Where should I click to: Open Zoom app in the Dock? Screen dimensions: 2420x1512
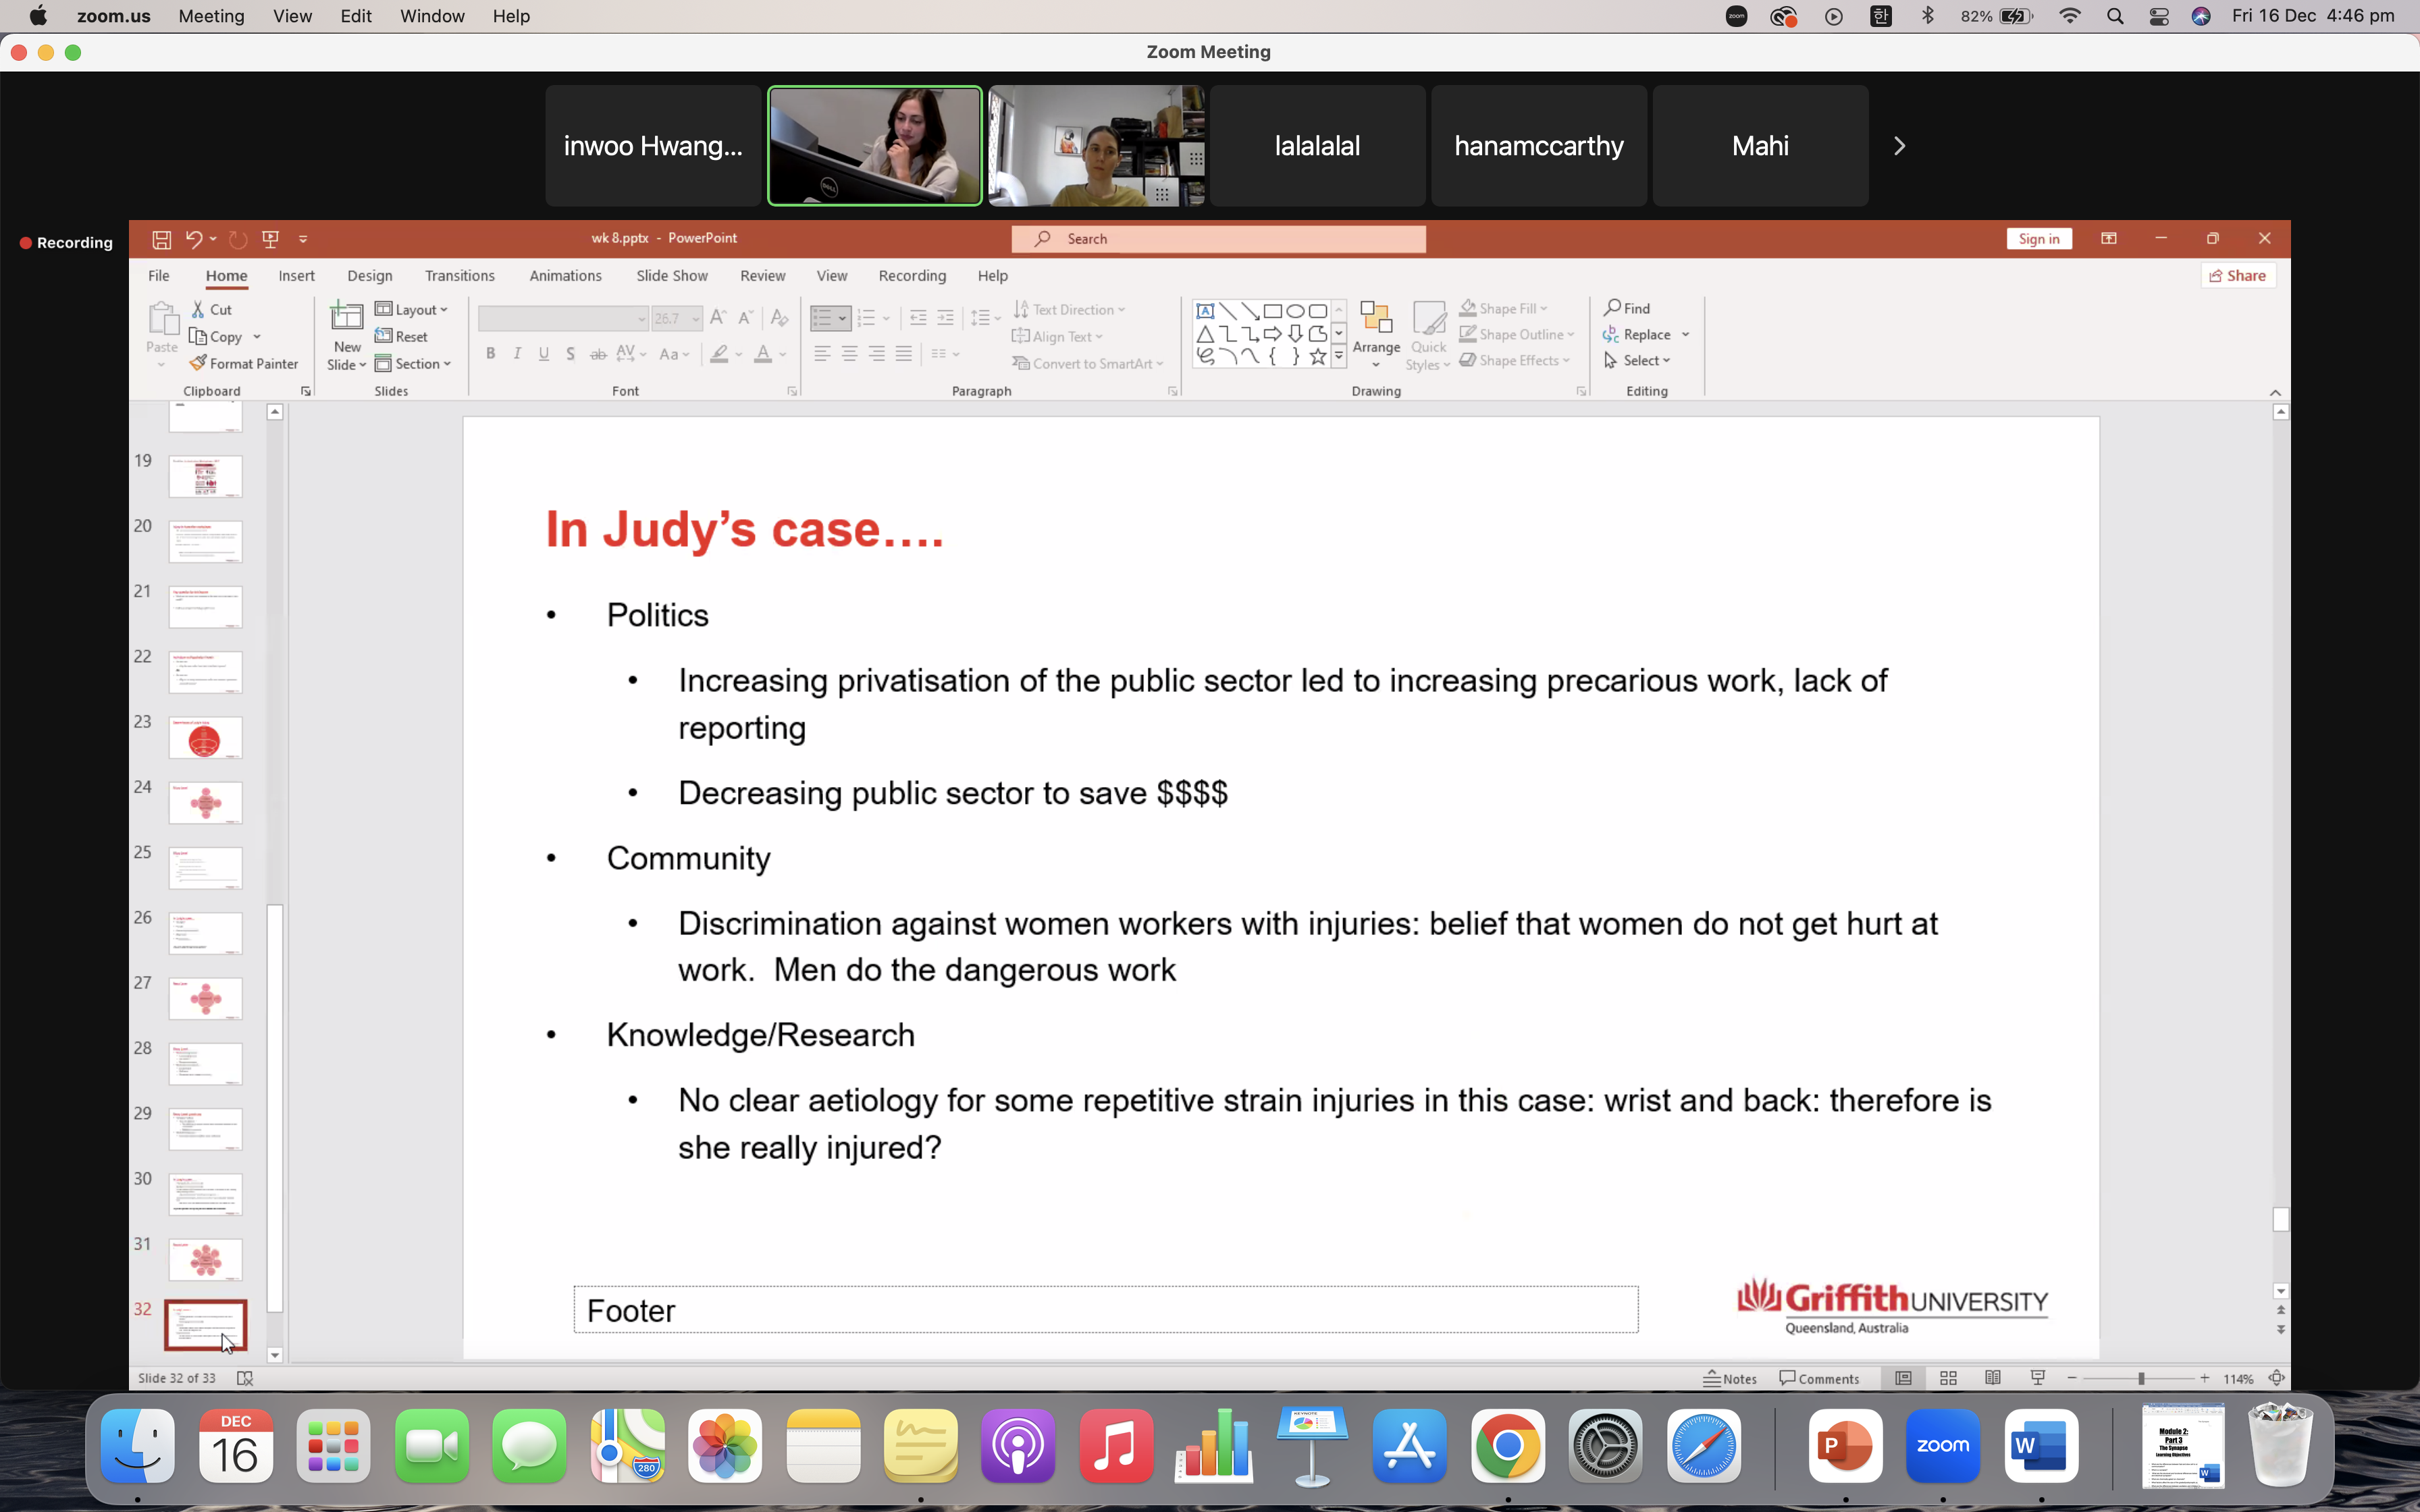(x=1942, y=1446)
